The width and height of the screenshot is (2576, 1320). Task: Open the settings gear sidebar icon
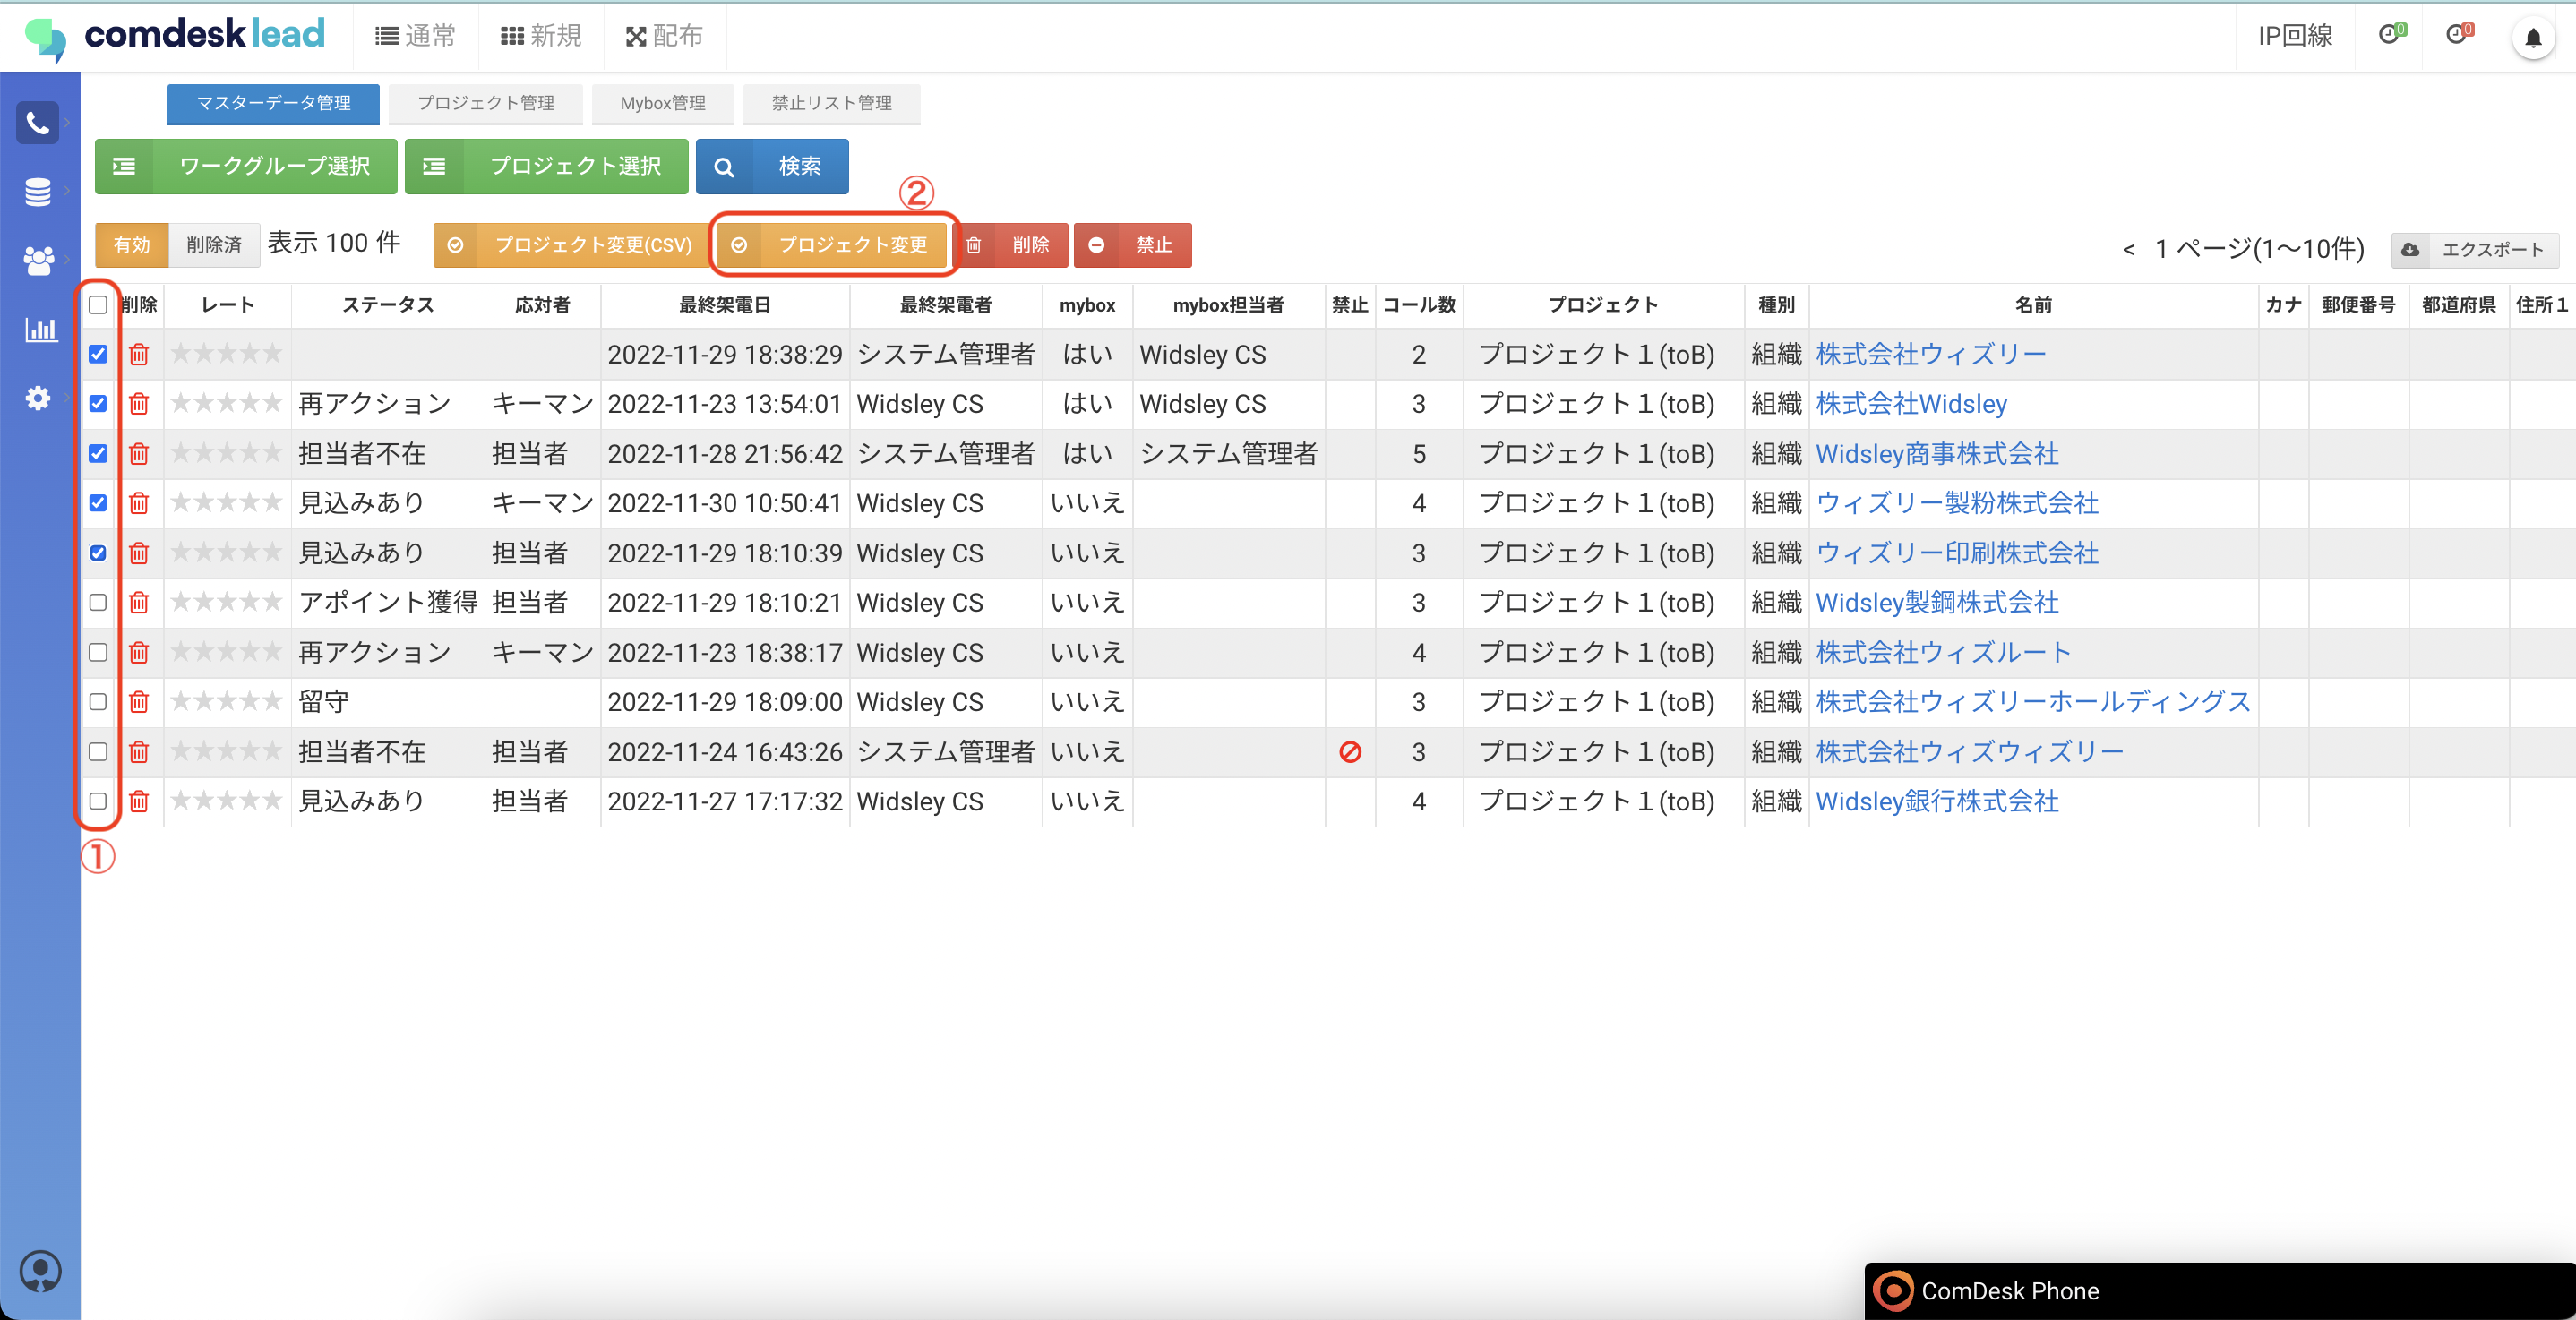pos(38,398)
